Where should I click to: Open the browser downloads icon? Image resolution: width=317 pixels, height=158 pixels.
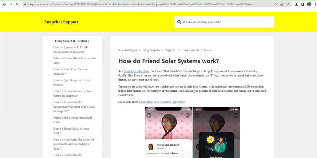pyautogui.click(x=296, y=4)
